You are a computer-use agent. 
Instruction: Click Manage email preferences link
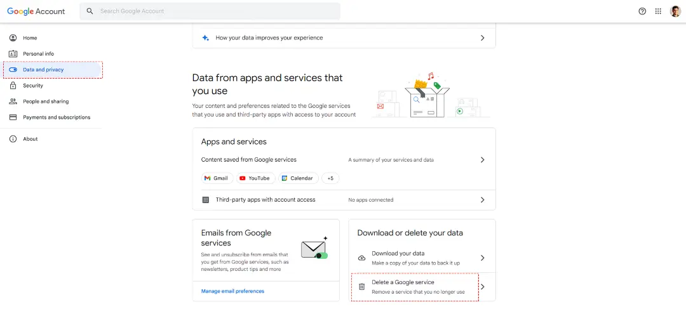tap(232, 291)
